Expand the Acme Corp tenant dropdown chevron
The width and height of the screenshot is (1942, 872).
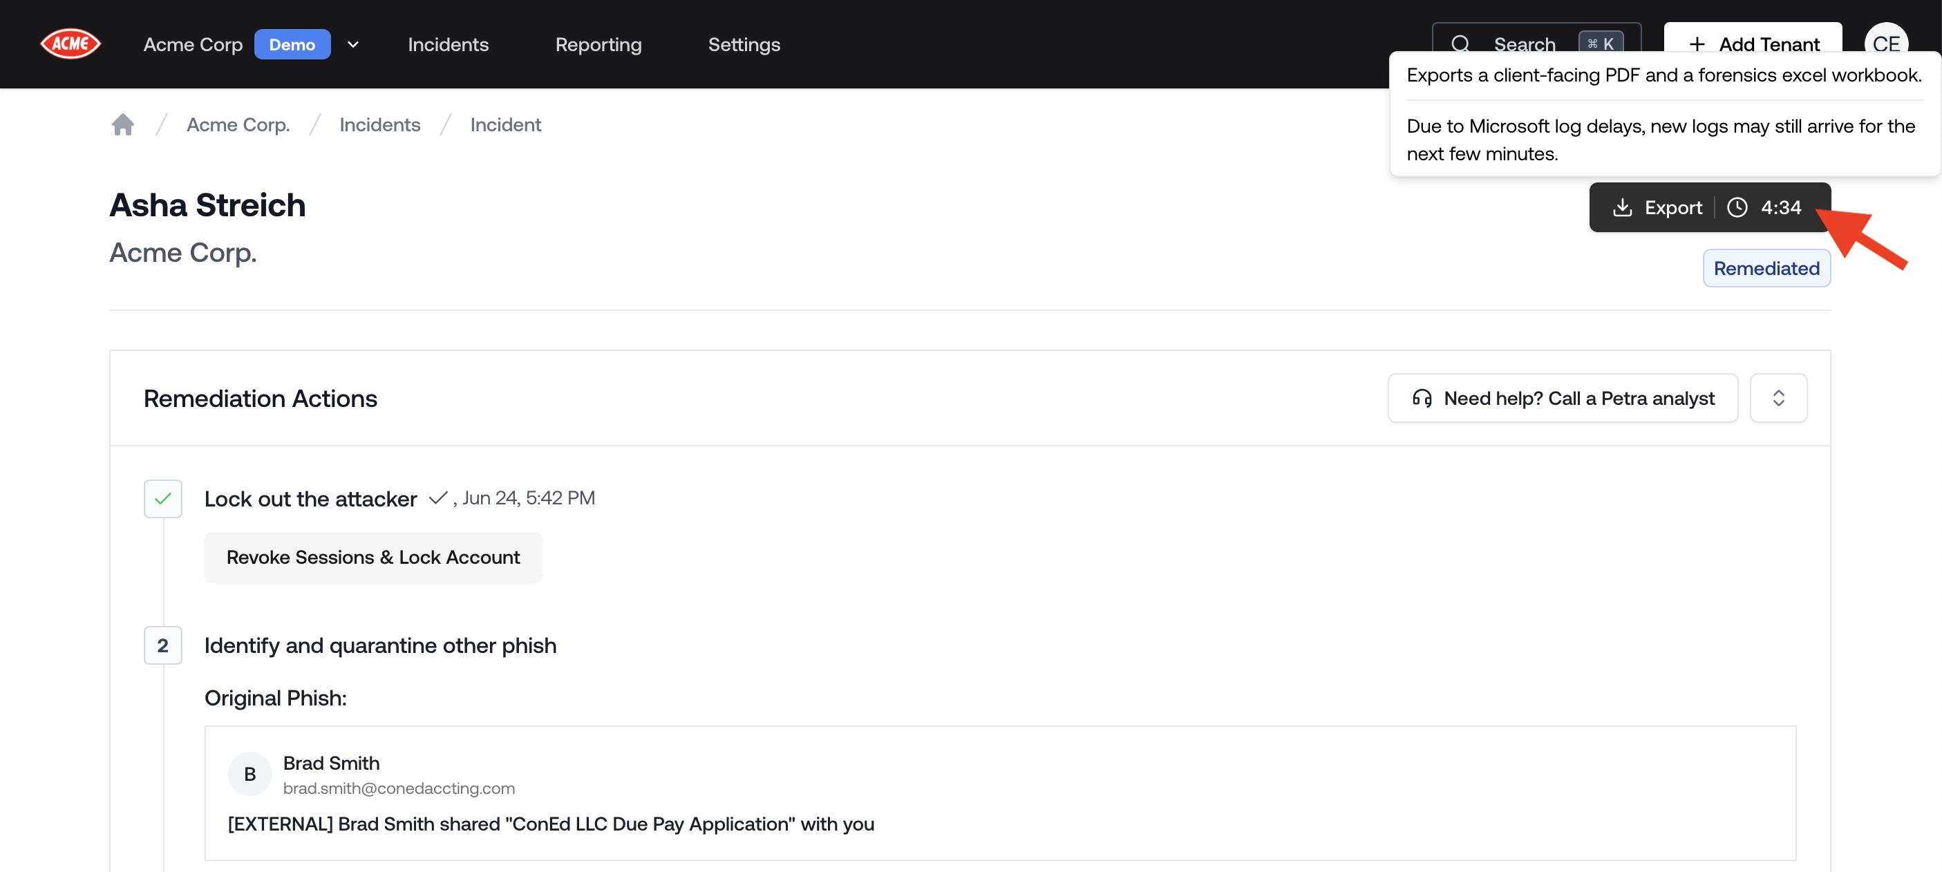[353, 44]
